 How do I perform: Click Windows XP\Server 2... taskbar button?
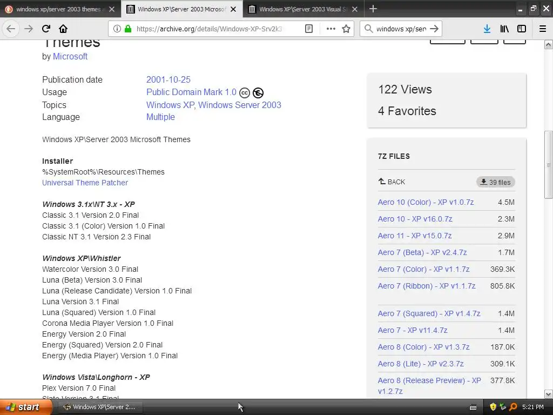tap(99, 407)
